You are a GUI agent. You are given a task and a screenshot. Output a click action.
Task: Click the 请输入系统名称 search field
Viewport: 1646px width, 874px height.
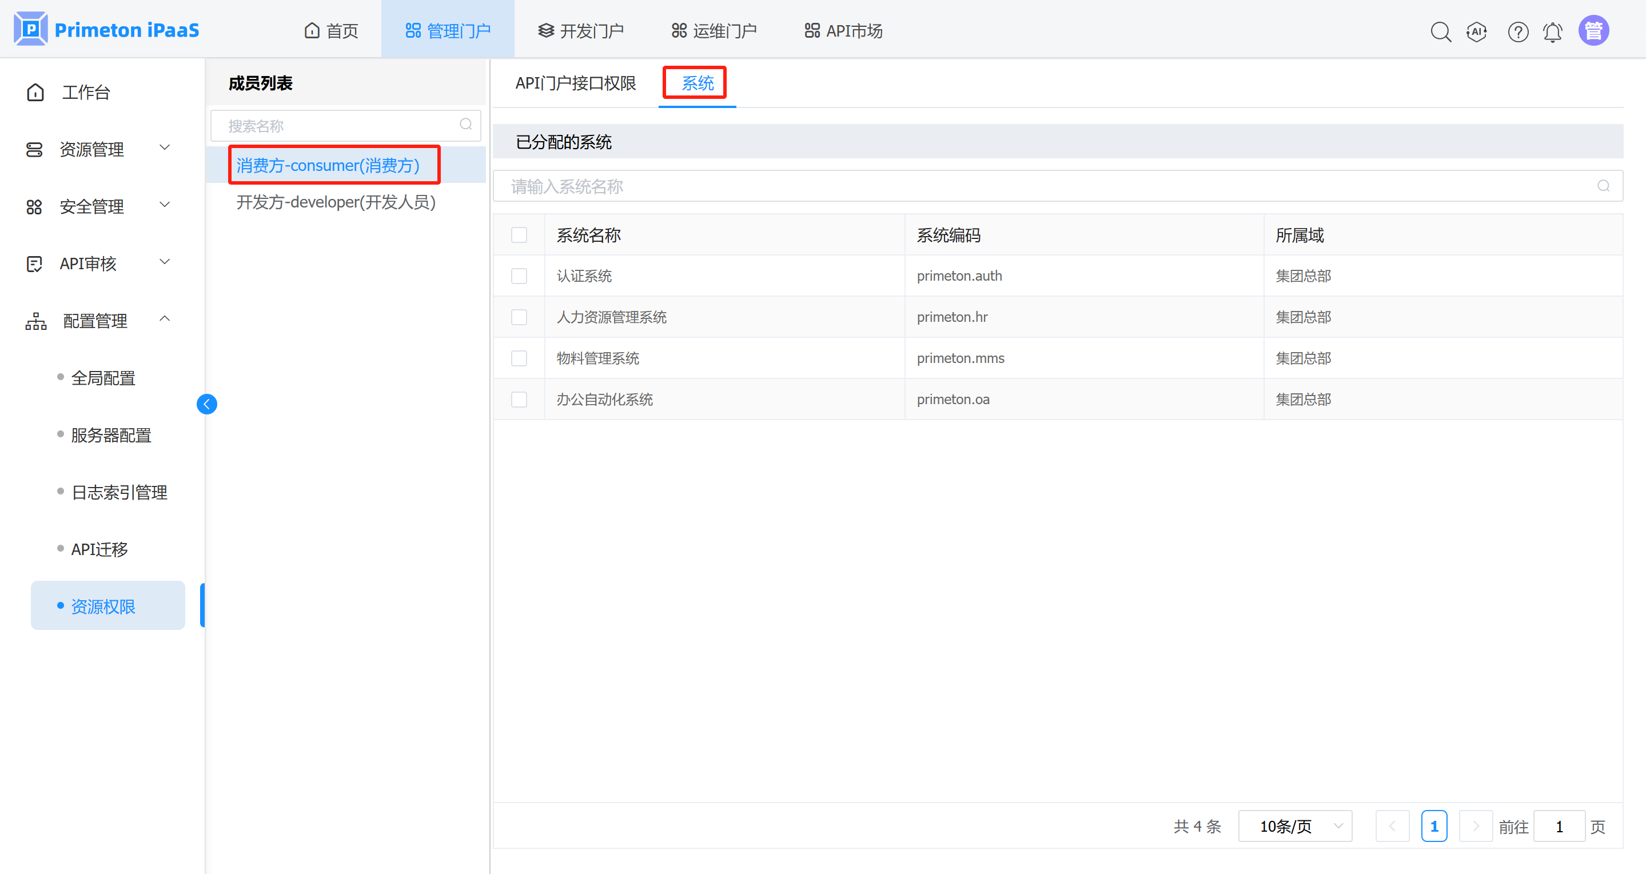coord(1048,186)
